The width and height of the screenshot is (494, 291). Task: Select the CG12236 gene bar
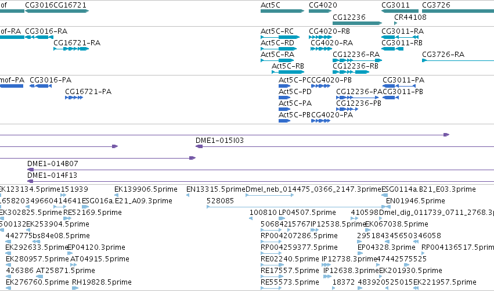[357, 23]
